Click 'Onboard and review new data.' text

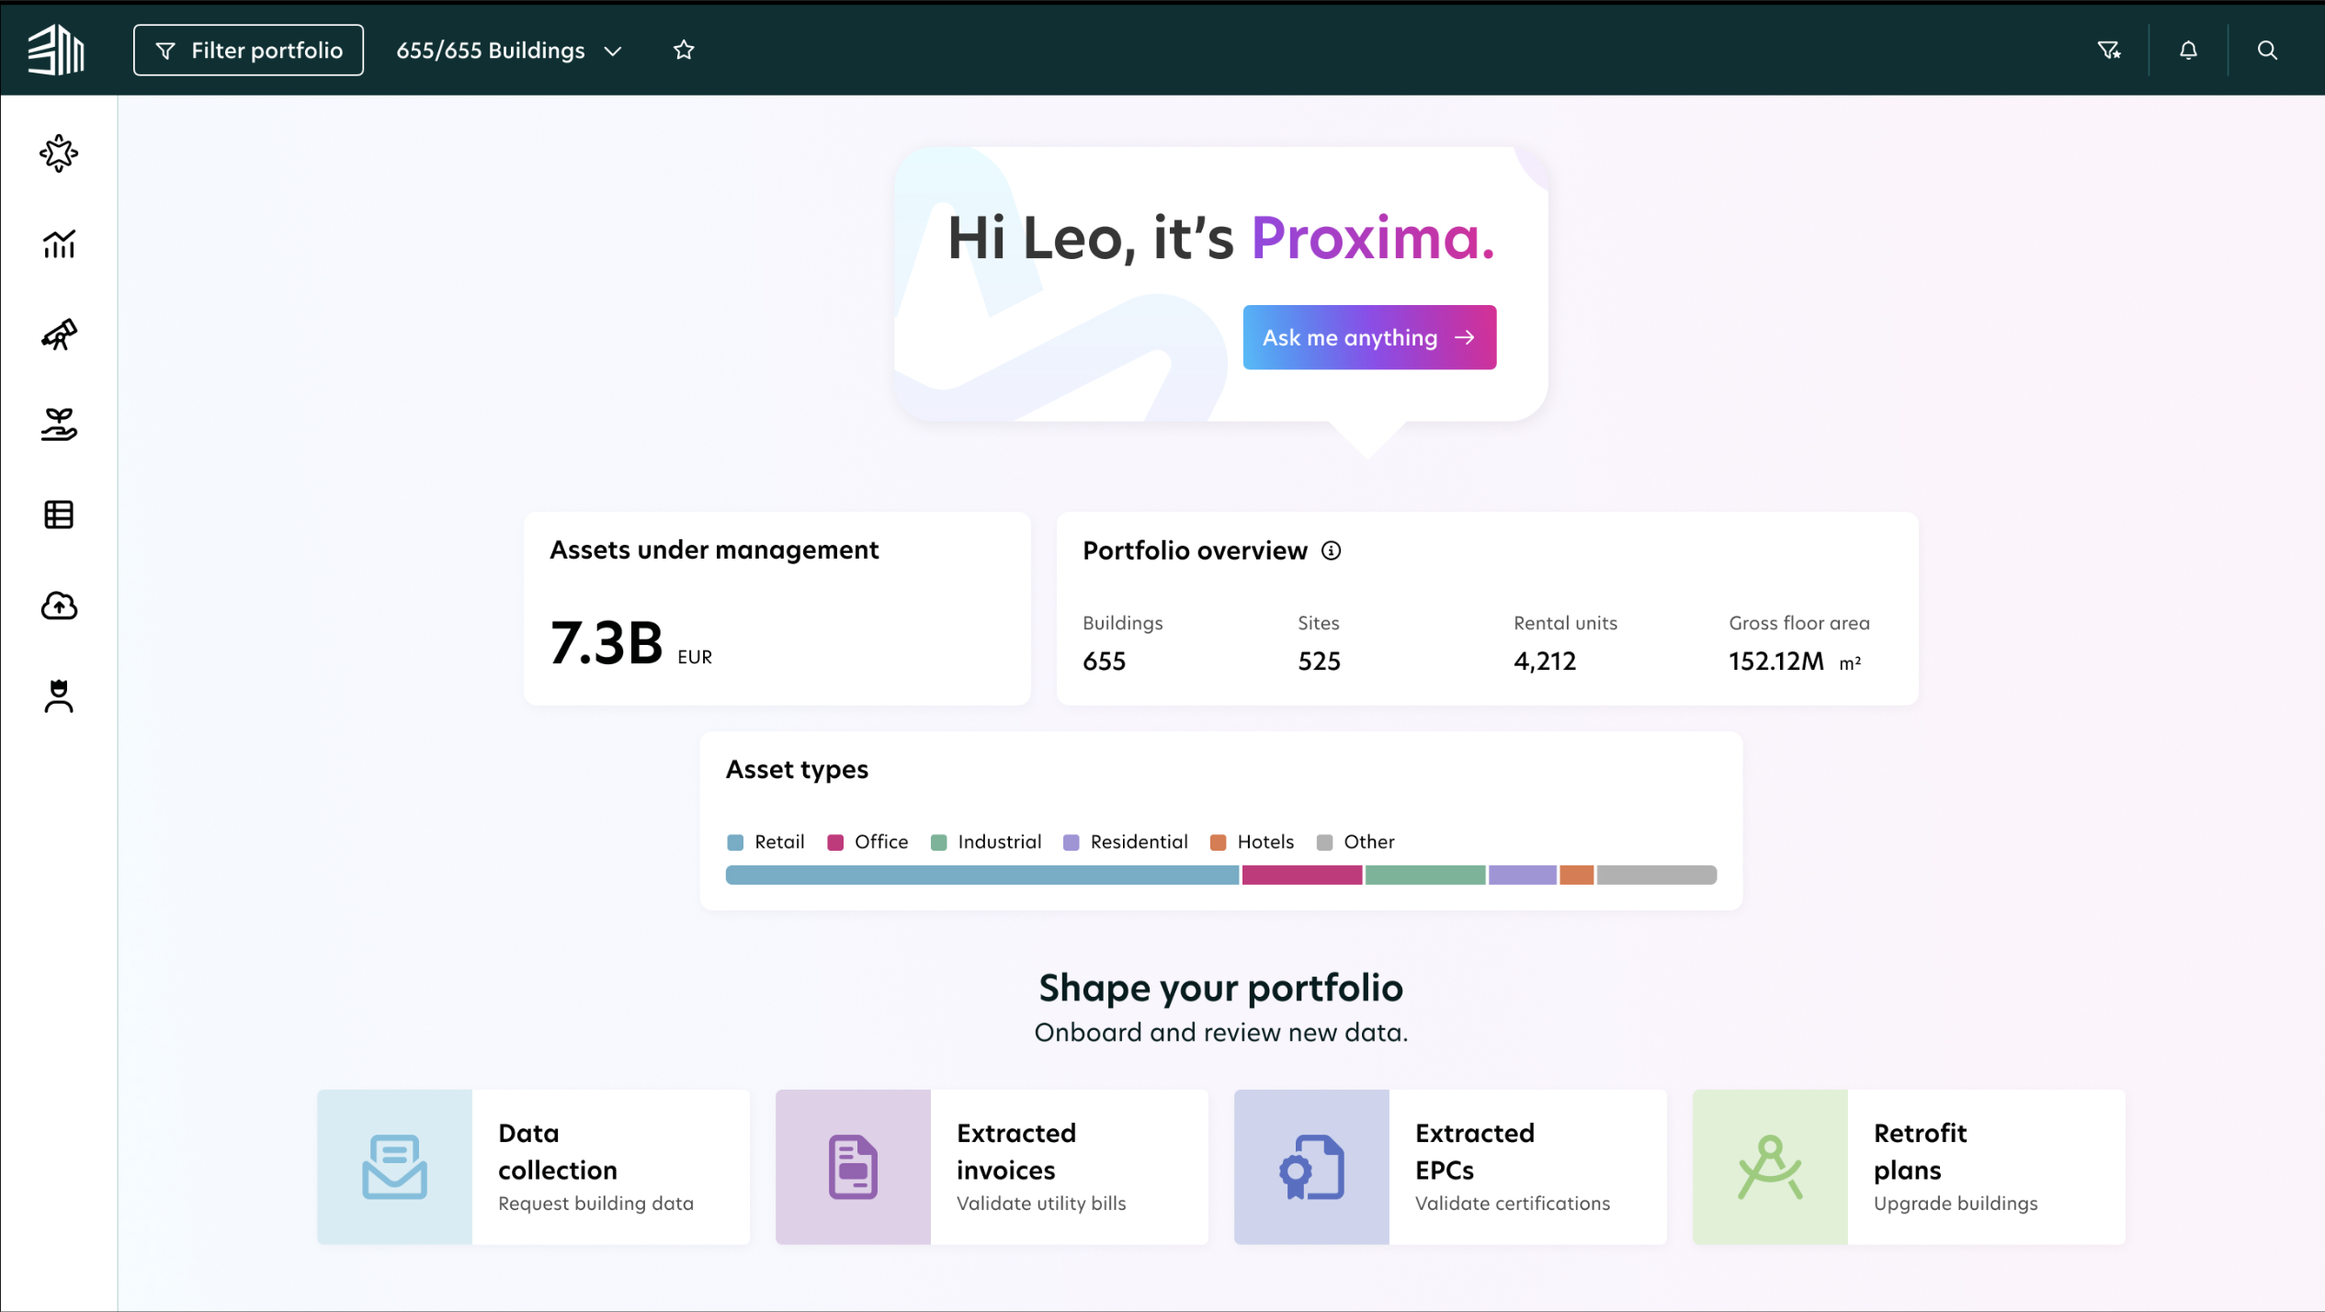(1220, 1032)
